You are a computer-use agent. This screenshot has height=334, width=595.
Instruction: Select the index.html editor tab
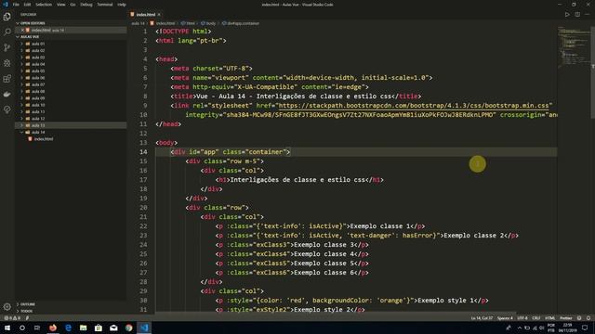(146, 15)
